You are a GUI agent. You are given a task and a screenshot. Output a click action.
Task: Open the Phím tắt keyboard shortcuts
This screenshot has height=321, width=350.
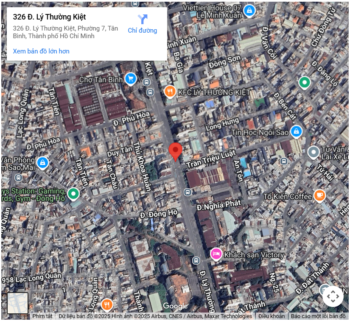pyautogui.click(x=42, y=316)
